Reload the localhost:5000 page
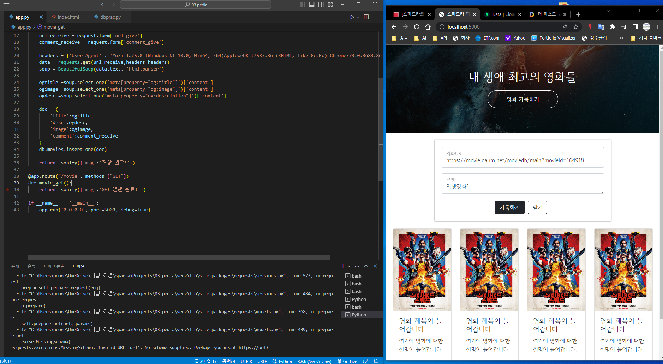The image size is (663, 364). pyautogui.click(x=417, y=27)
